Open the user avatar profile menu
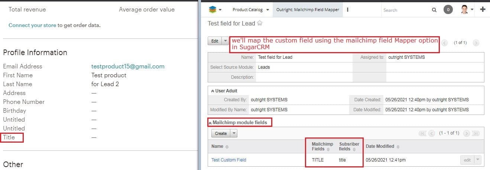 tap(467, 10)
